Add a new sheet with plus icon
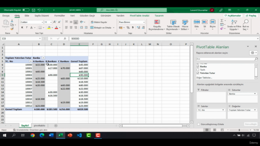Screen dimensions: 260x146 point(56,126)
